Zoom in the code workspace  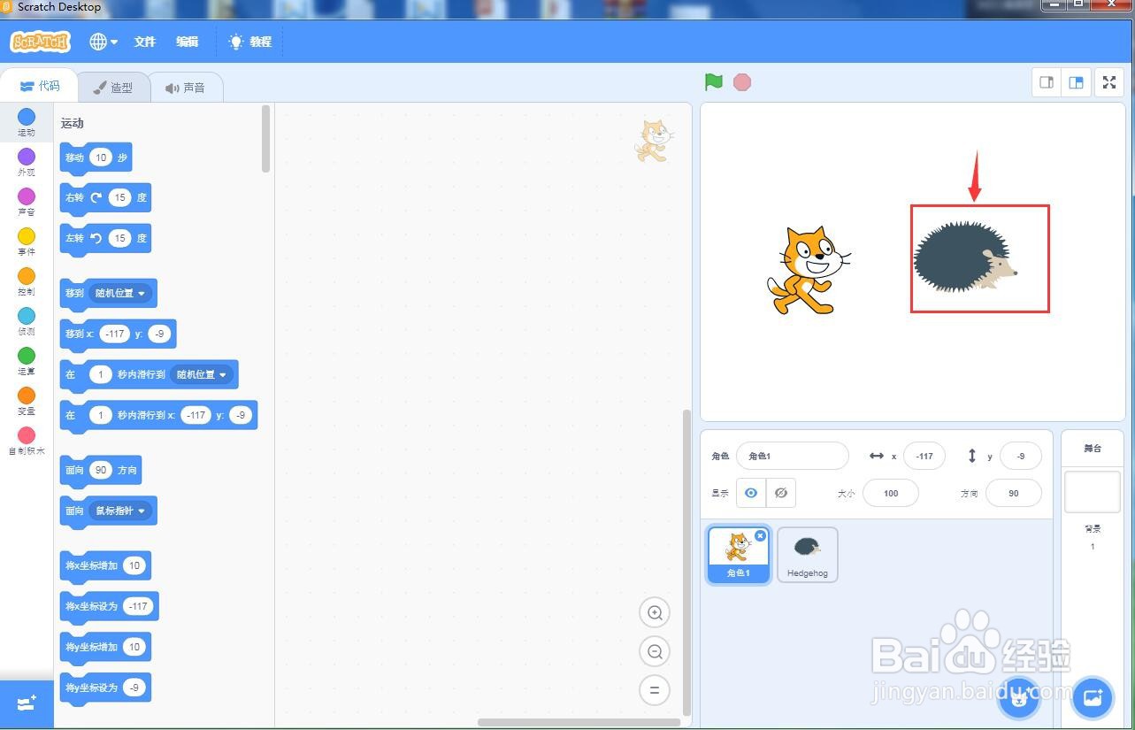(655, 612)
